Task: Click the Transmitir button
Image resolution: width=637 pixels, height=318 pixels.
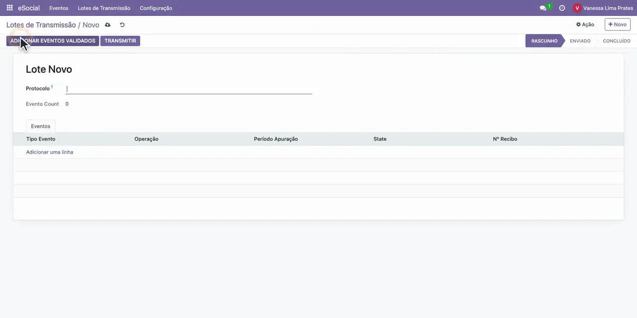Action: [120, 41]
